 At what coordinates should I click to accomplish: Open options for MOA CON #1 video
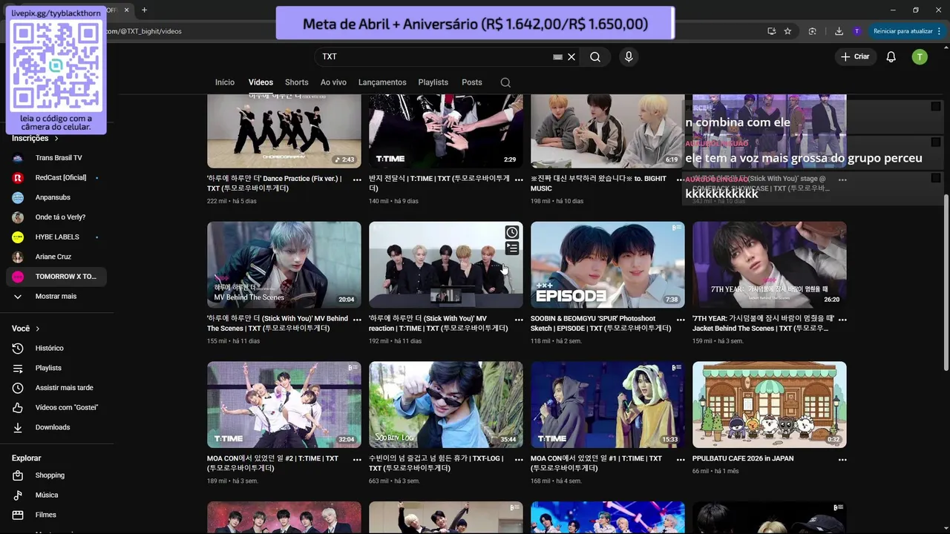pos(681,460)
